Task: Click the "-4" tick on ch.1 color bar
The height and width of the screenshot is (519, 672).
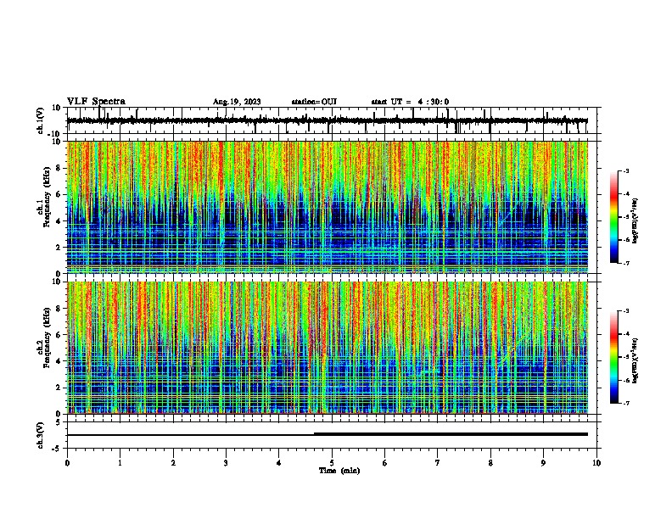Action: click(x=626, y=194)
